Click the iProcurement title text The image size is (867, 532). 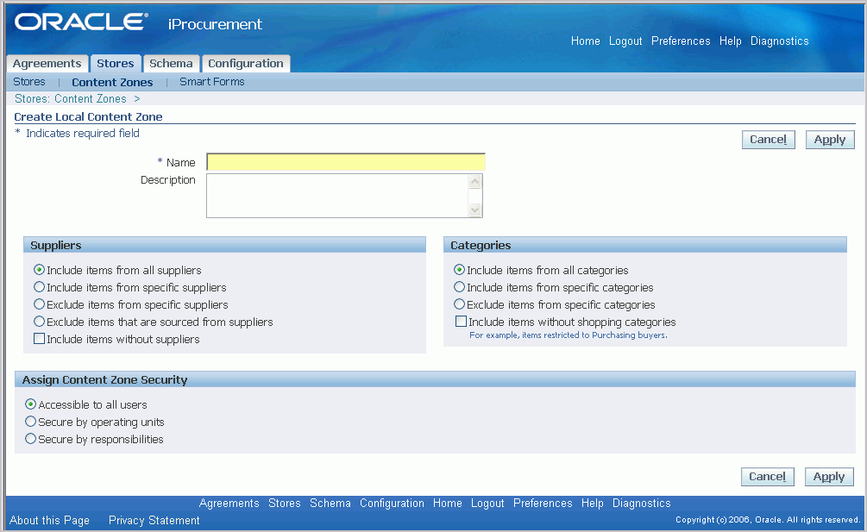(215, 24)
